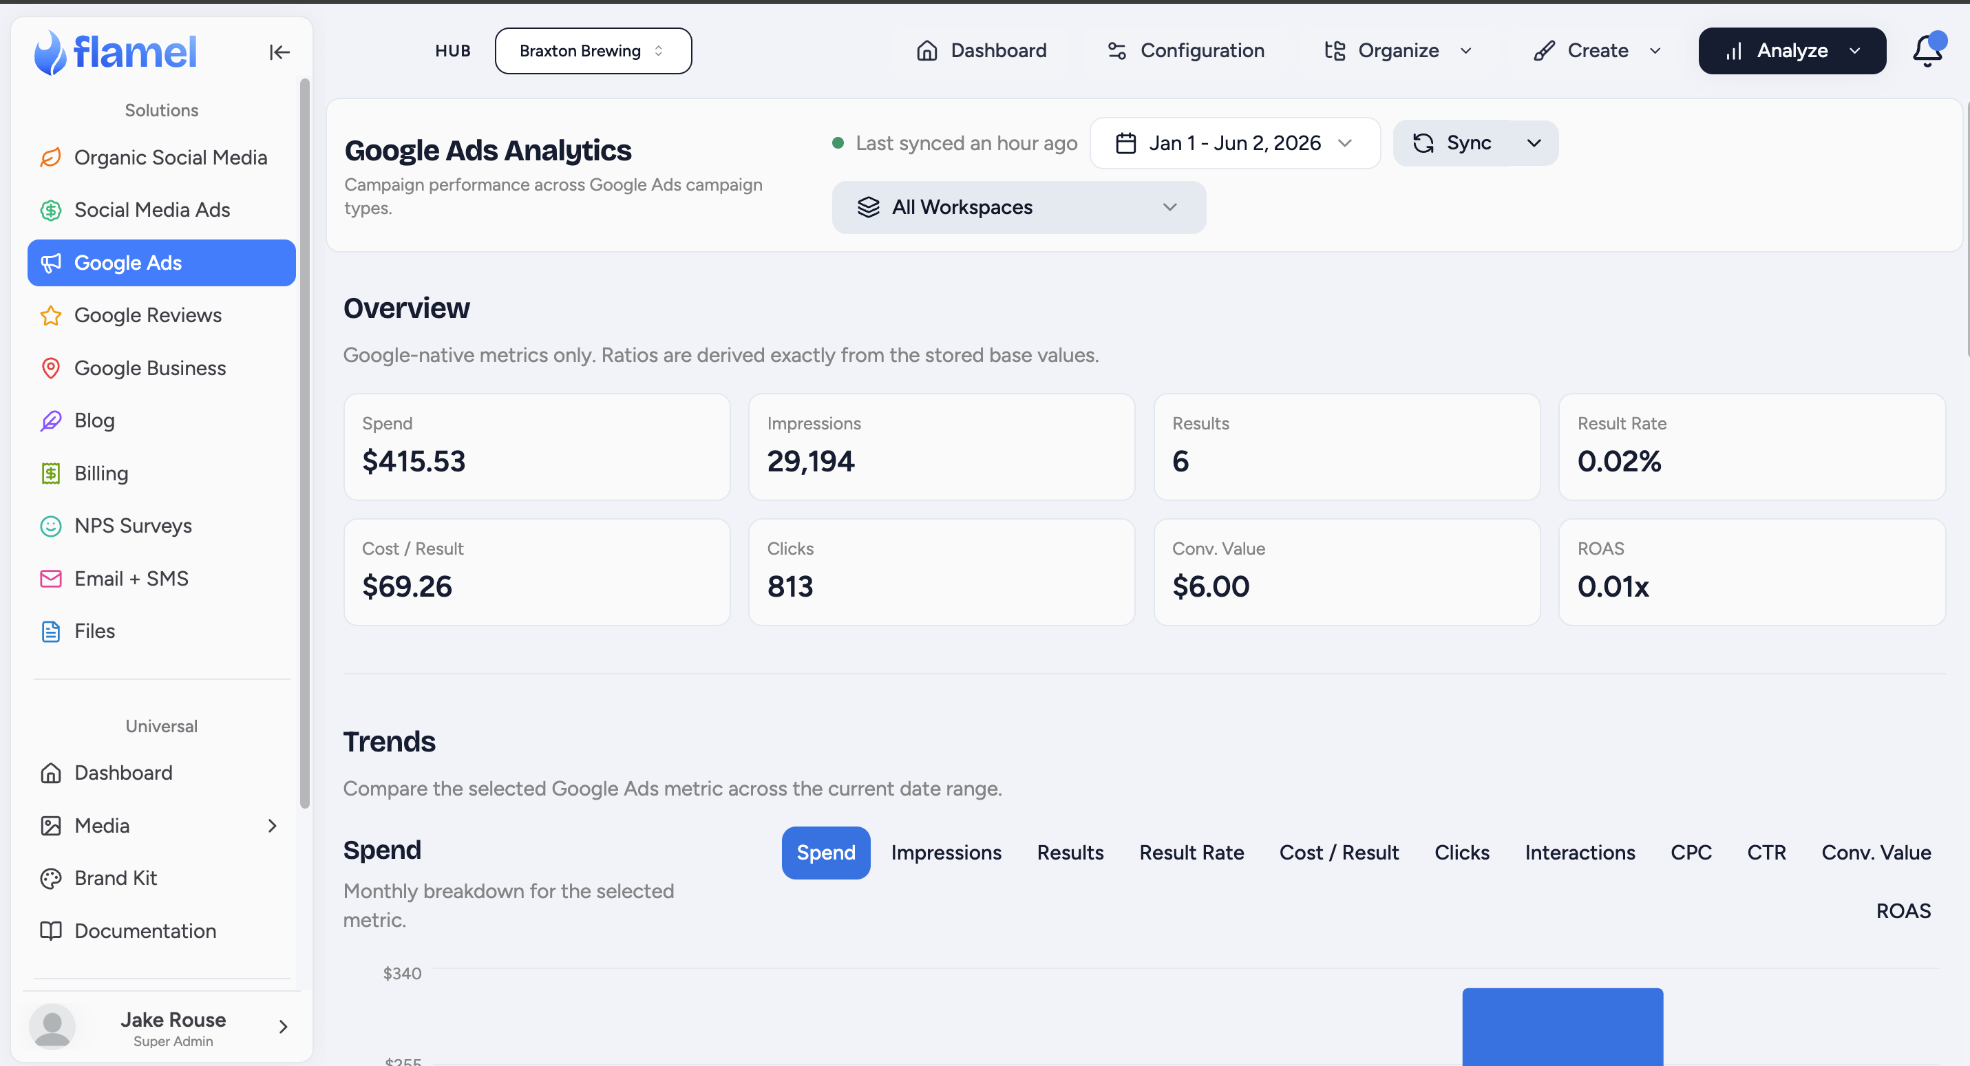Click the Spend $415.53 overview card
The height and width of the screenshot is (1066, 1970).
pyautogui.click(x=537, y=447)
